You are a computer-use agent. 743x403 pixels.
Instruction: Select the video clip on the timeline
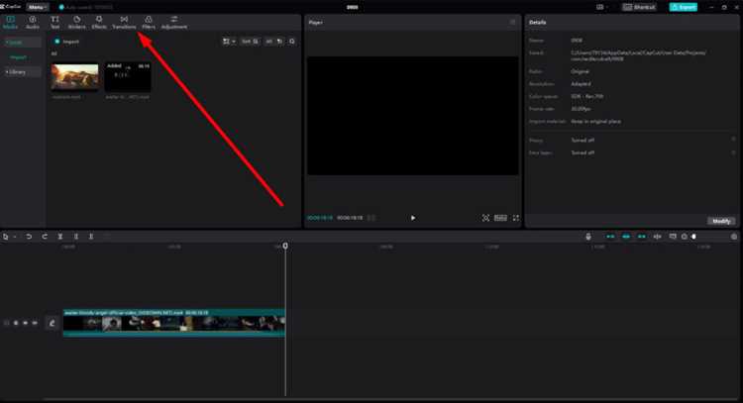(x=174, y=323)
